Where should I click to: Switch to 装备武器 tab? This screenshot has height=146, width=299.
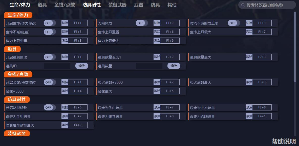pyautogui.click(x=117, y=5)
